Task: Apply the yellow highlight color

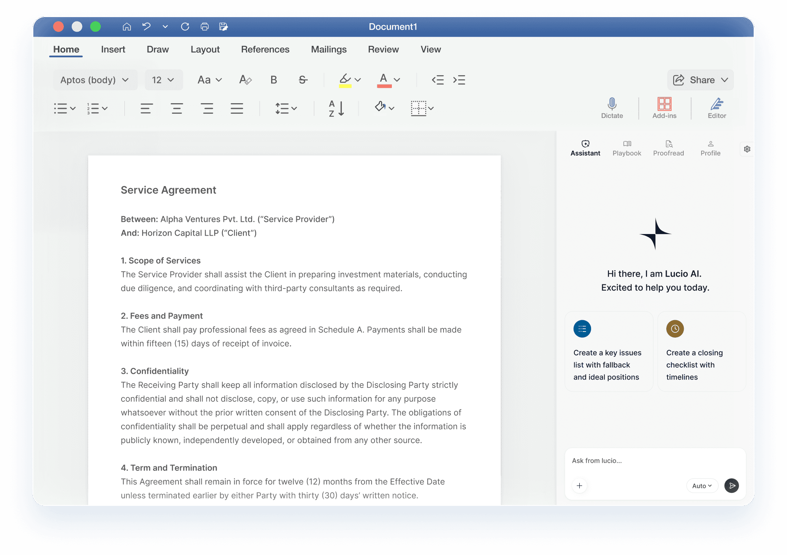Action: coord(345,80)
